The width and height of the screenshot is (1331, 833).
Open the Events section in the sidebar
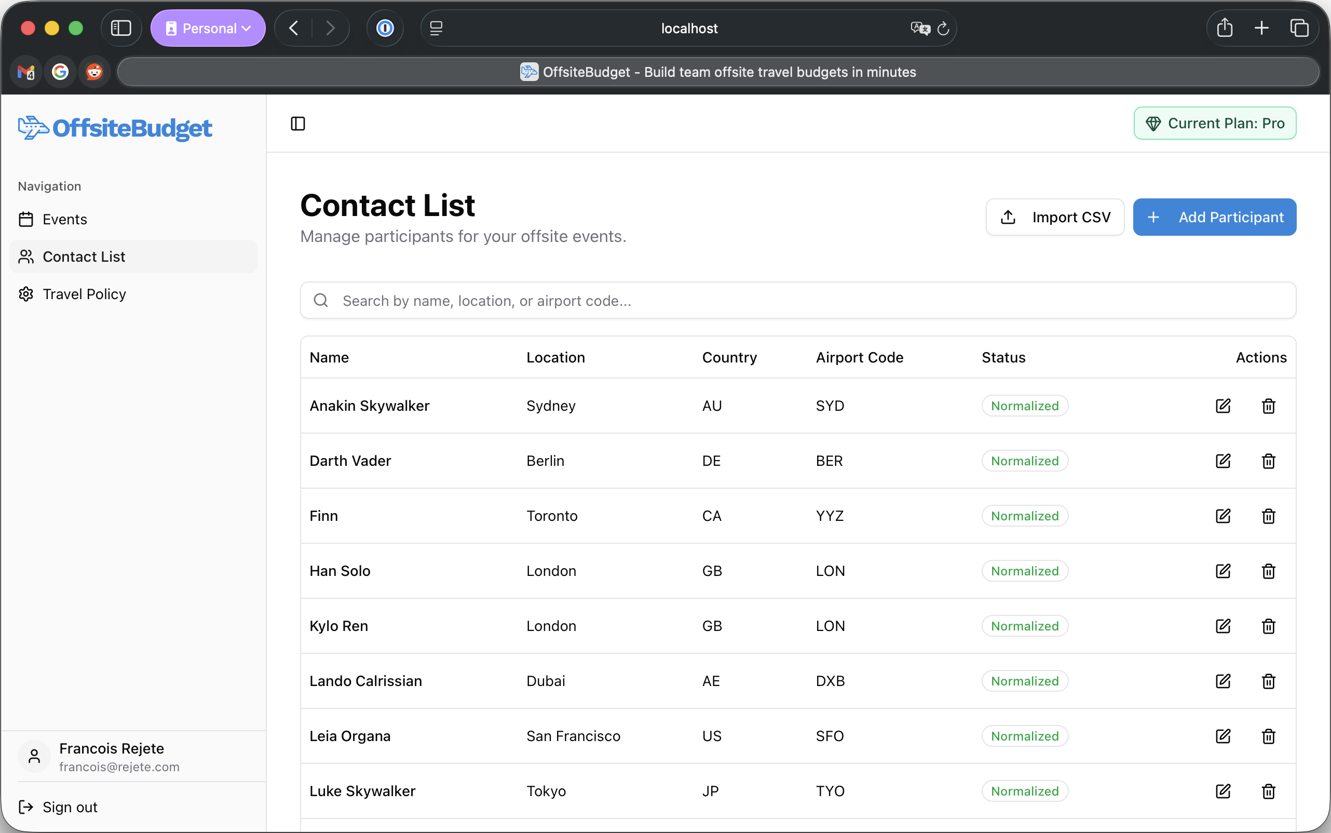tap(64, 219)
